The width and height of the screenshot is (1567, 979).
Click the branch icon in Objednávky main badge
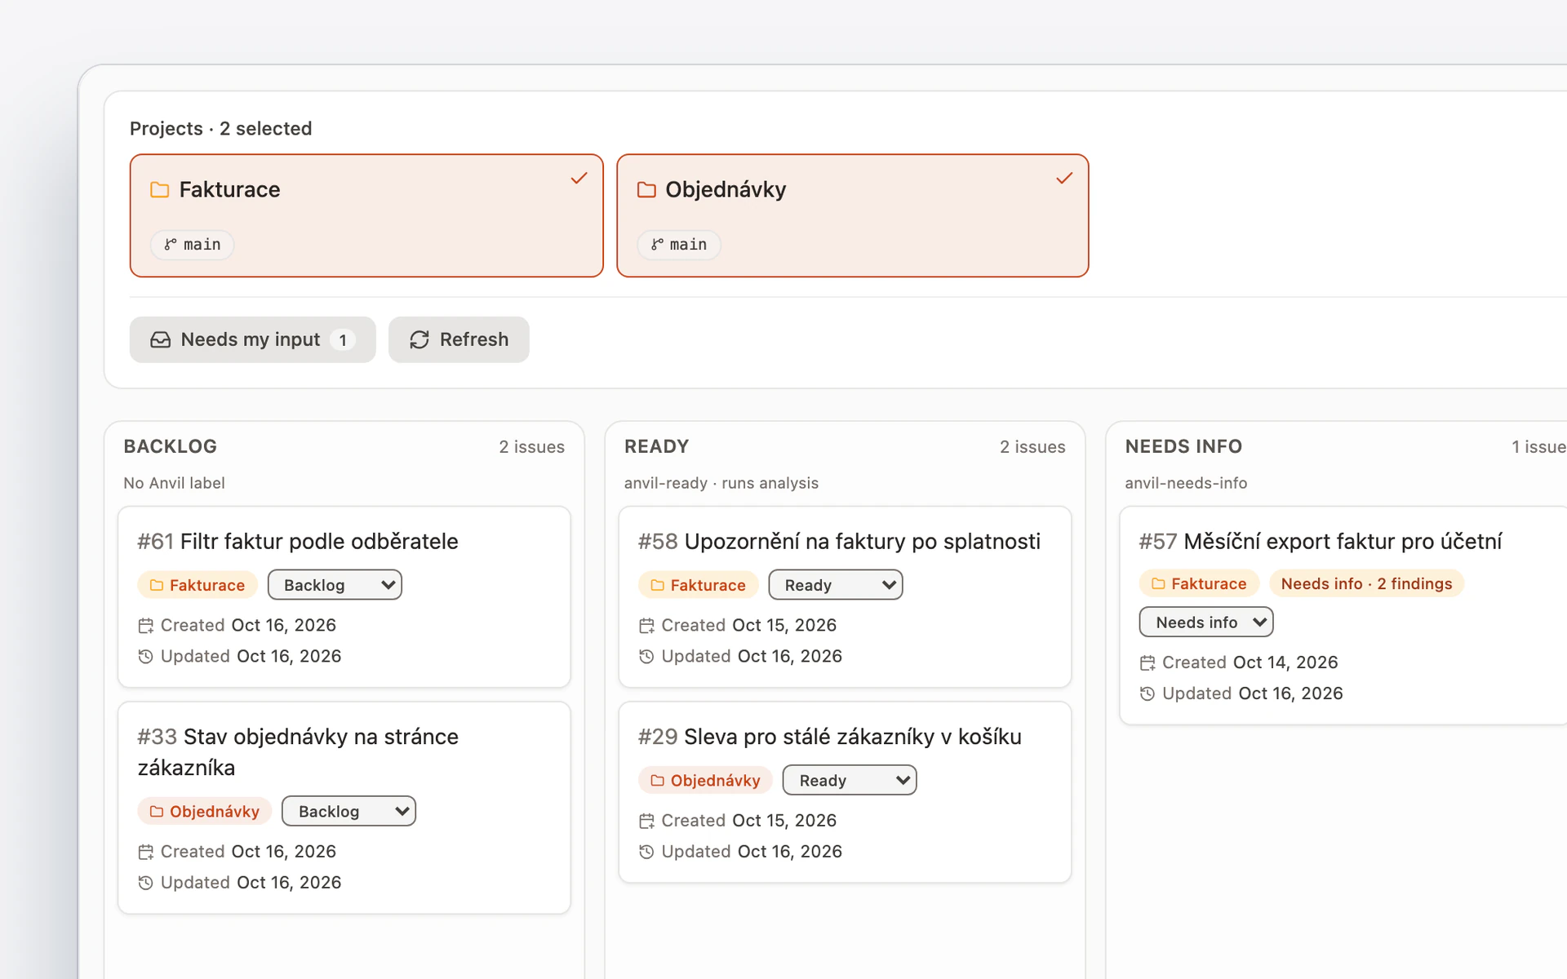(x=657, y=245)
